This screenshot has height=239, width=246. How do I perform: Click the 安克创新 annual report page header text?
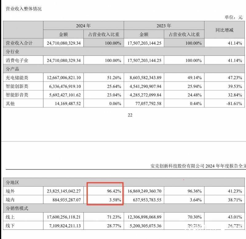tap(198, 166)
